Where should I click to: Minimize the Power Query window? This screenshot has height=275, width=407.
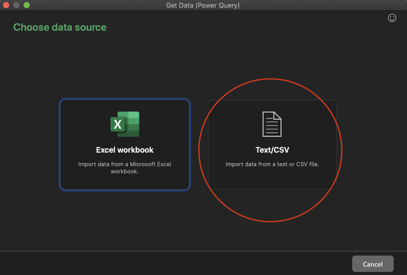(x=17, y=5)
